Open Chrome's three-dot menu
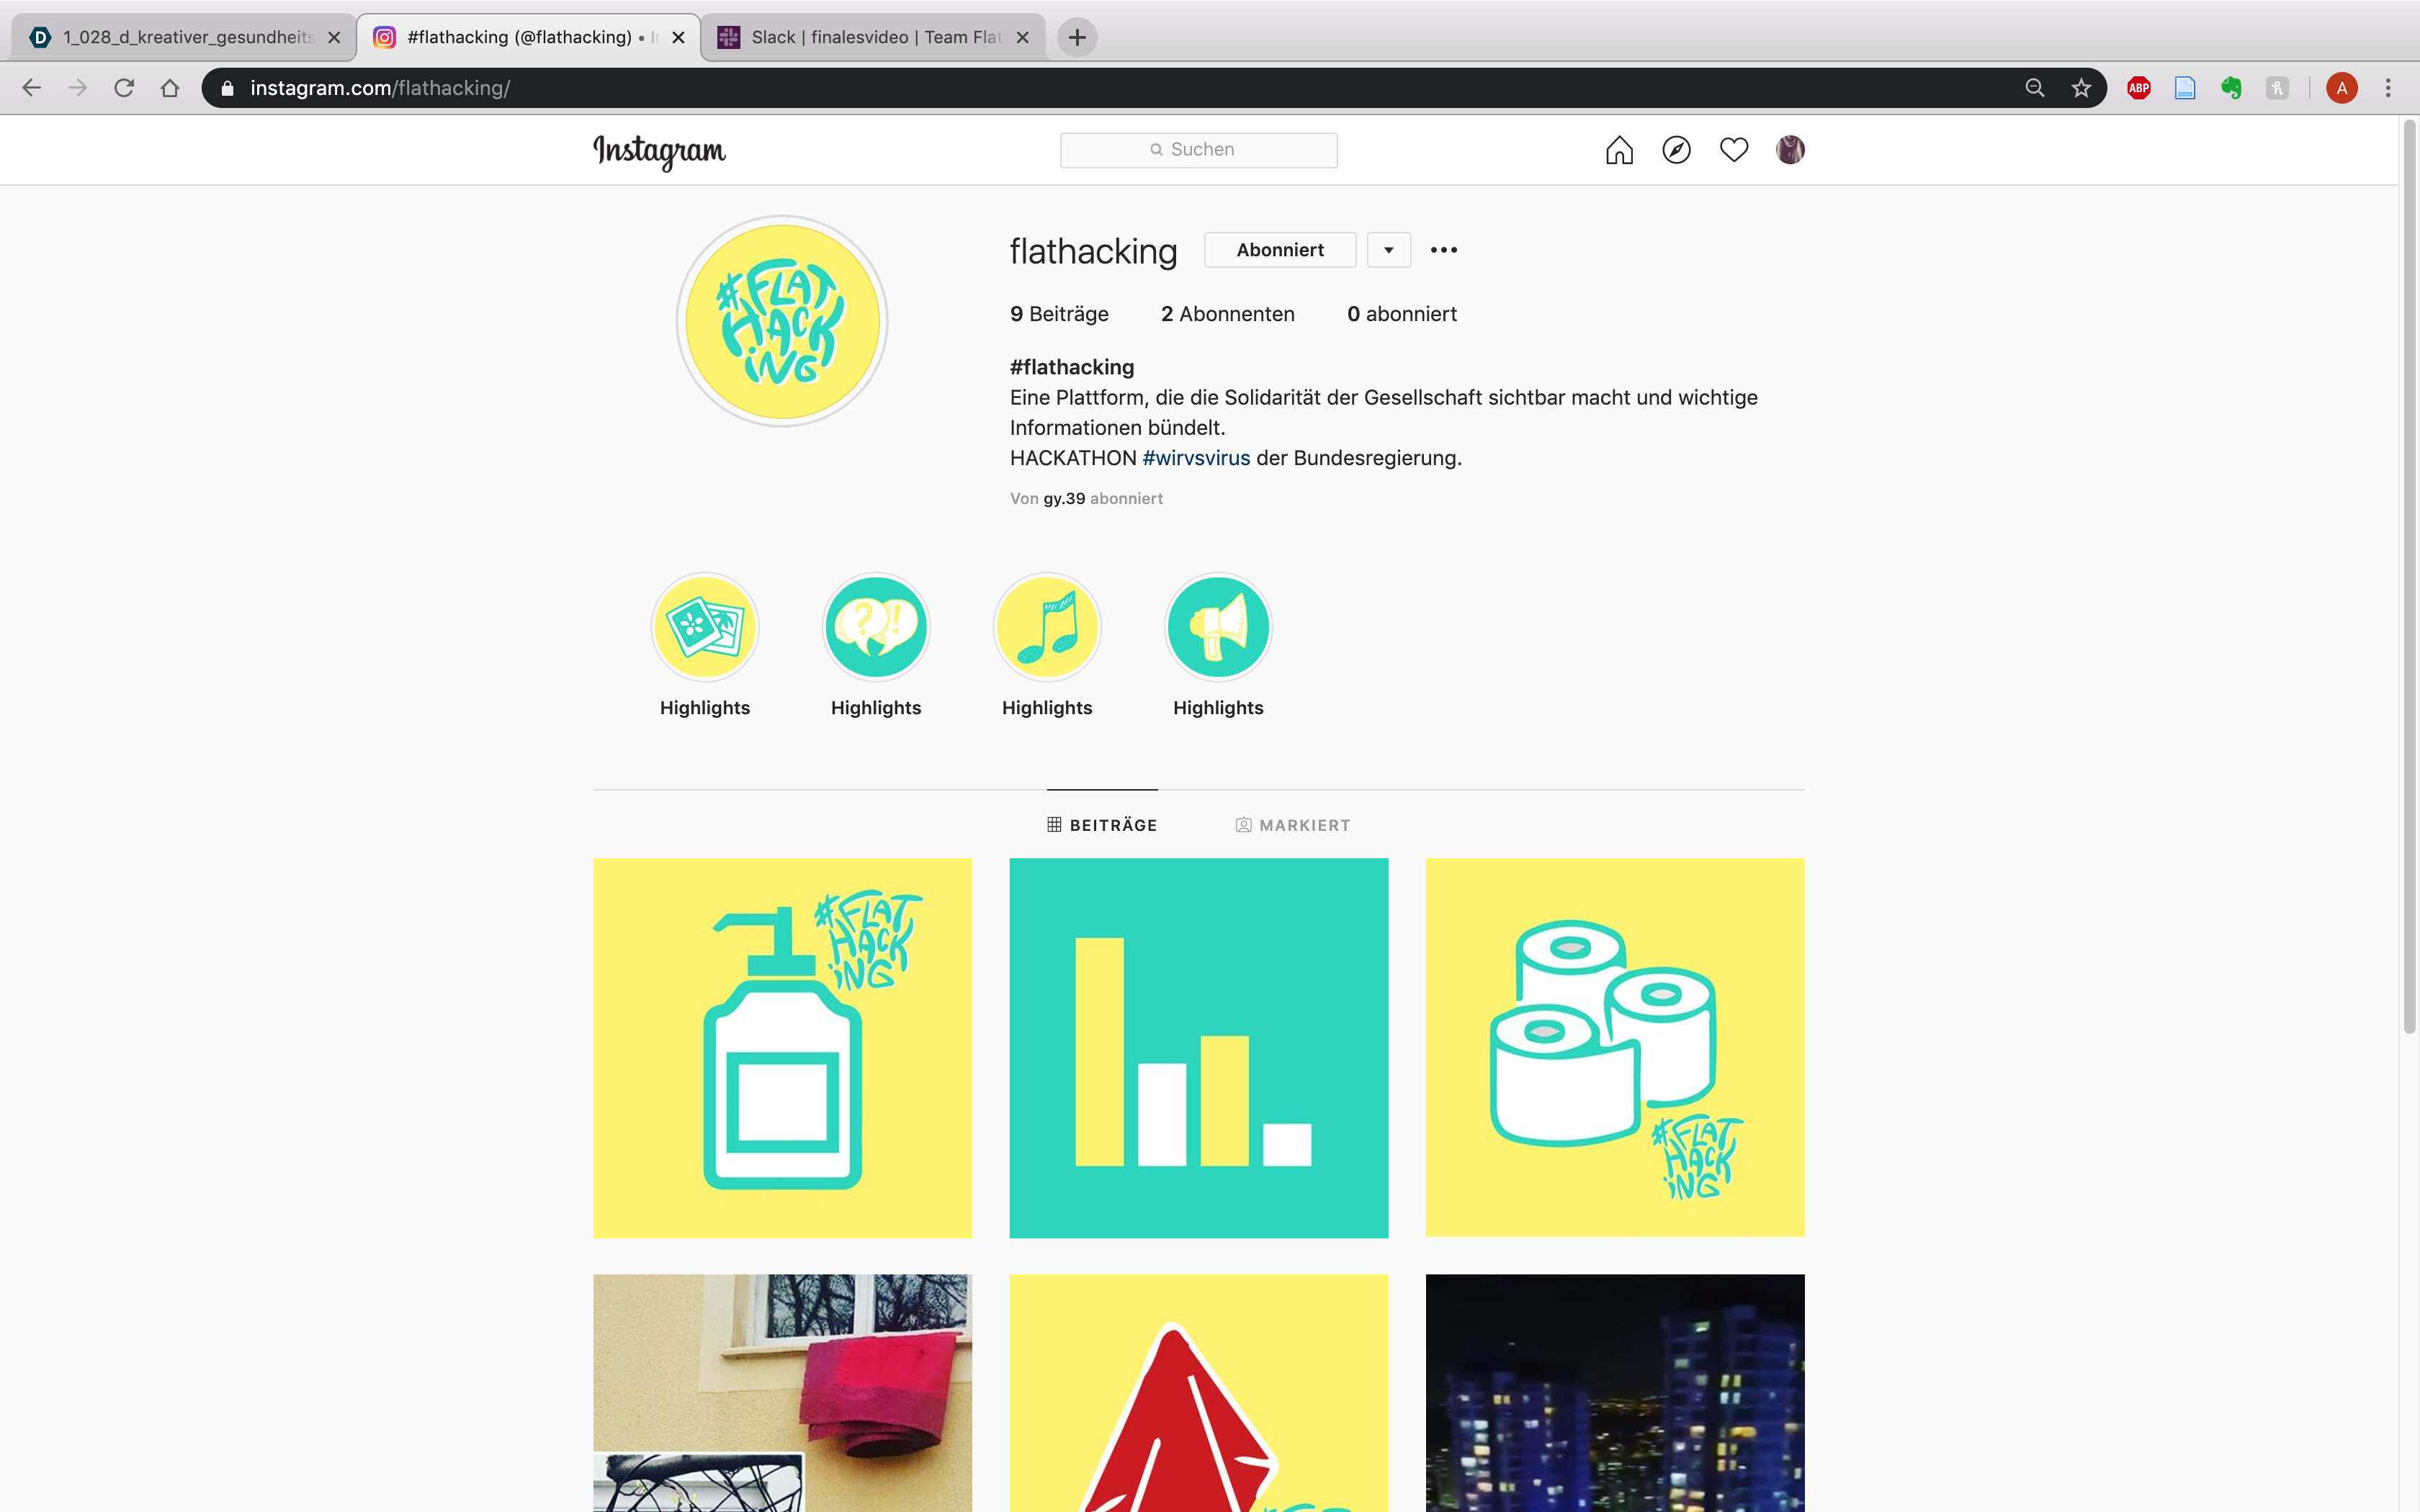The height and width of the screenshot is (1512, 2420). tap(2388, 88)
